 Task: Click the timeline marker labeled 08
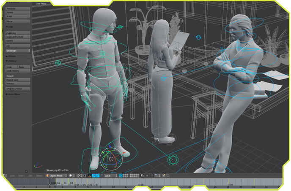pyautogui.click(x=141, y=185)
